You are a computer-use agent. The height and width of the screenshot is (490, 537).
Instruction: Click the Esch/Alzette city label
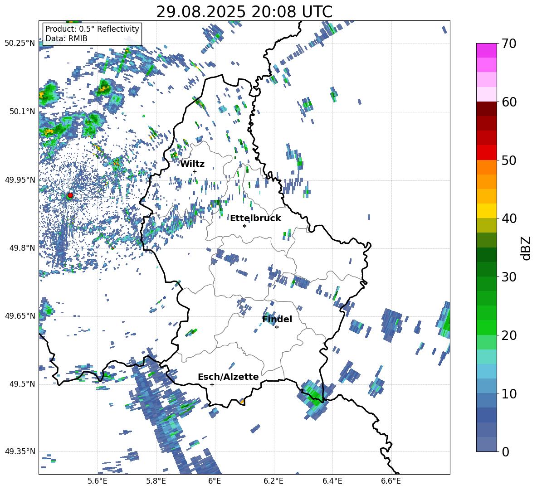(228, 377)
